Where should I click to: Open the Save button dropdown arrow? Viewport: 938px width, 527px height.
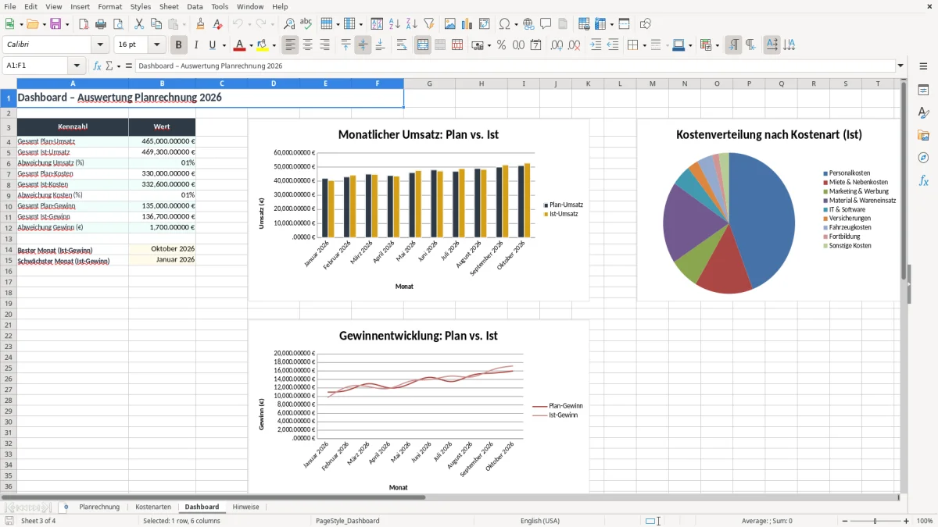pyautogui.click(x=67, y=24)
